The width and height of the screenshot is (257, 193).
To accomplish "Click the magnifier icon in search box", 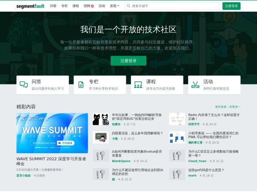I will point(128,6).
